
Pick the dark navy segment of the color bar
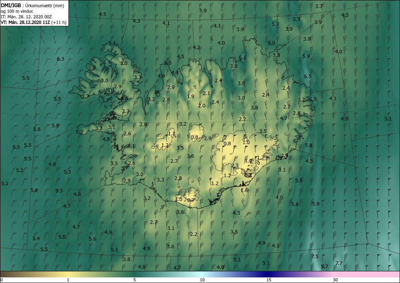point(268,274)
